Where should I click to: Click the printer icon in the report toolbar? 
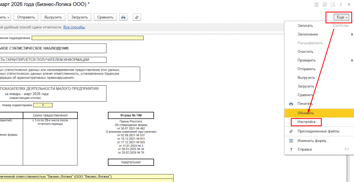tap(123, 17)
